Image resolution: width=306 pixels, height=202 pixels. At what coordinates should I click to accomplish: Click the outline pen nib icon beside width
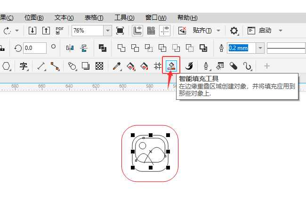[x=221, y=48]
